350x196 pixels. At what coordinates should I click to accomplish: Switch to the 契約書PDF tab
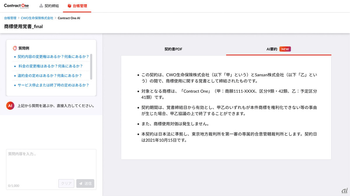[x=173, y=49]
